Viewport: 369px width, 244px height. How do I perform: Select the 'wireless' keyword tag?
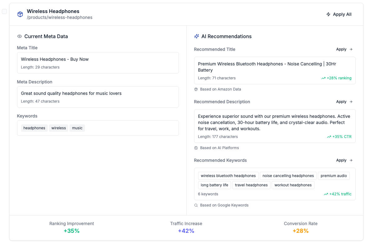click(59, 128)
